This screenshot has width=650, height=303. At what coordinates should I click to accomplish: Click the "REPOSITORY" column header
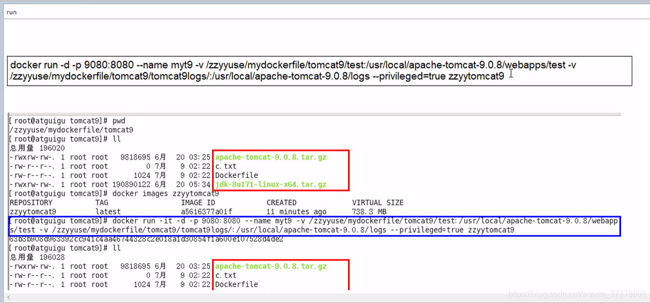click(x=30, y=203)
